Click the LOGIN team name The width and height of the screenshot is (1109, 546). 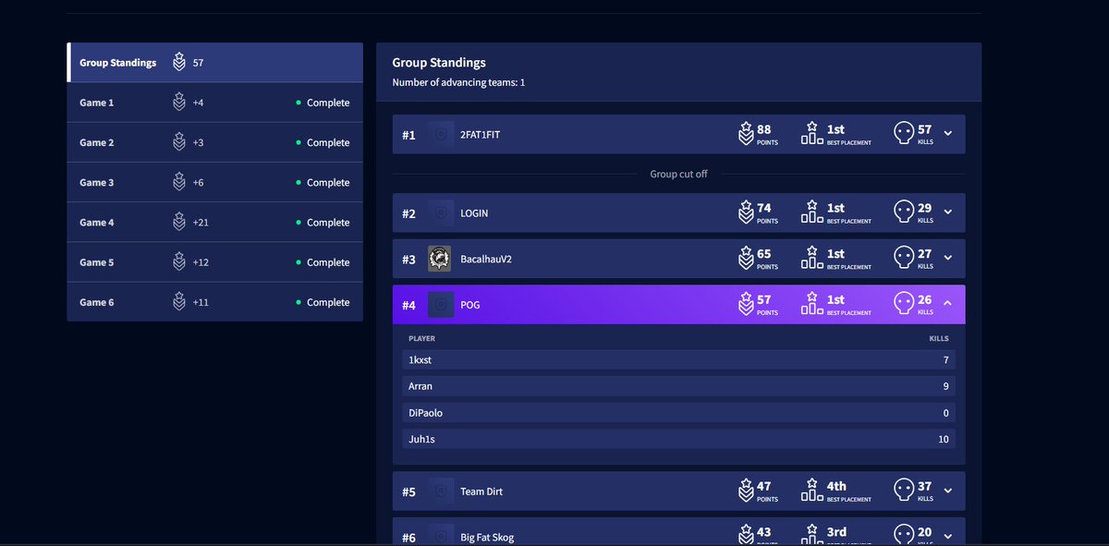click(474, 213)
